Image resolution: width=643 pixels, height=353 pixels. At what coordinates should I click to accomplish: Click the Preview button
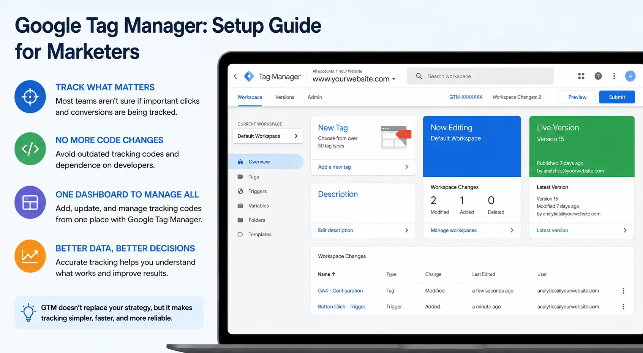tap(577, 97)
